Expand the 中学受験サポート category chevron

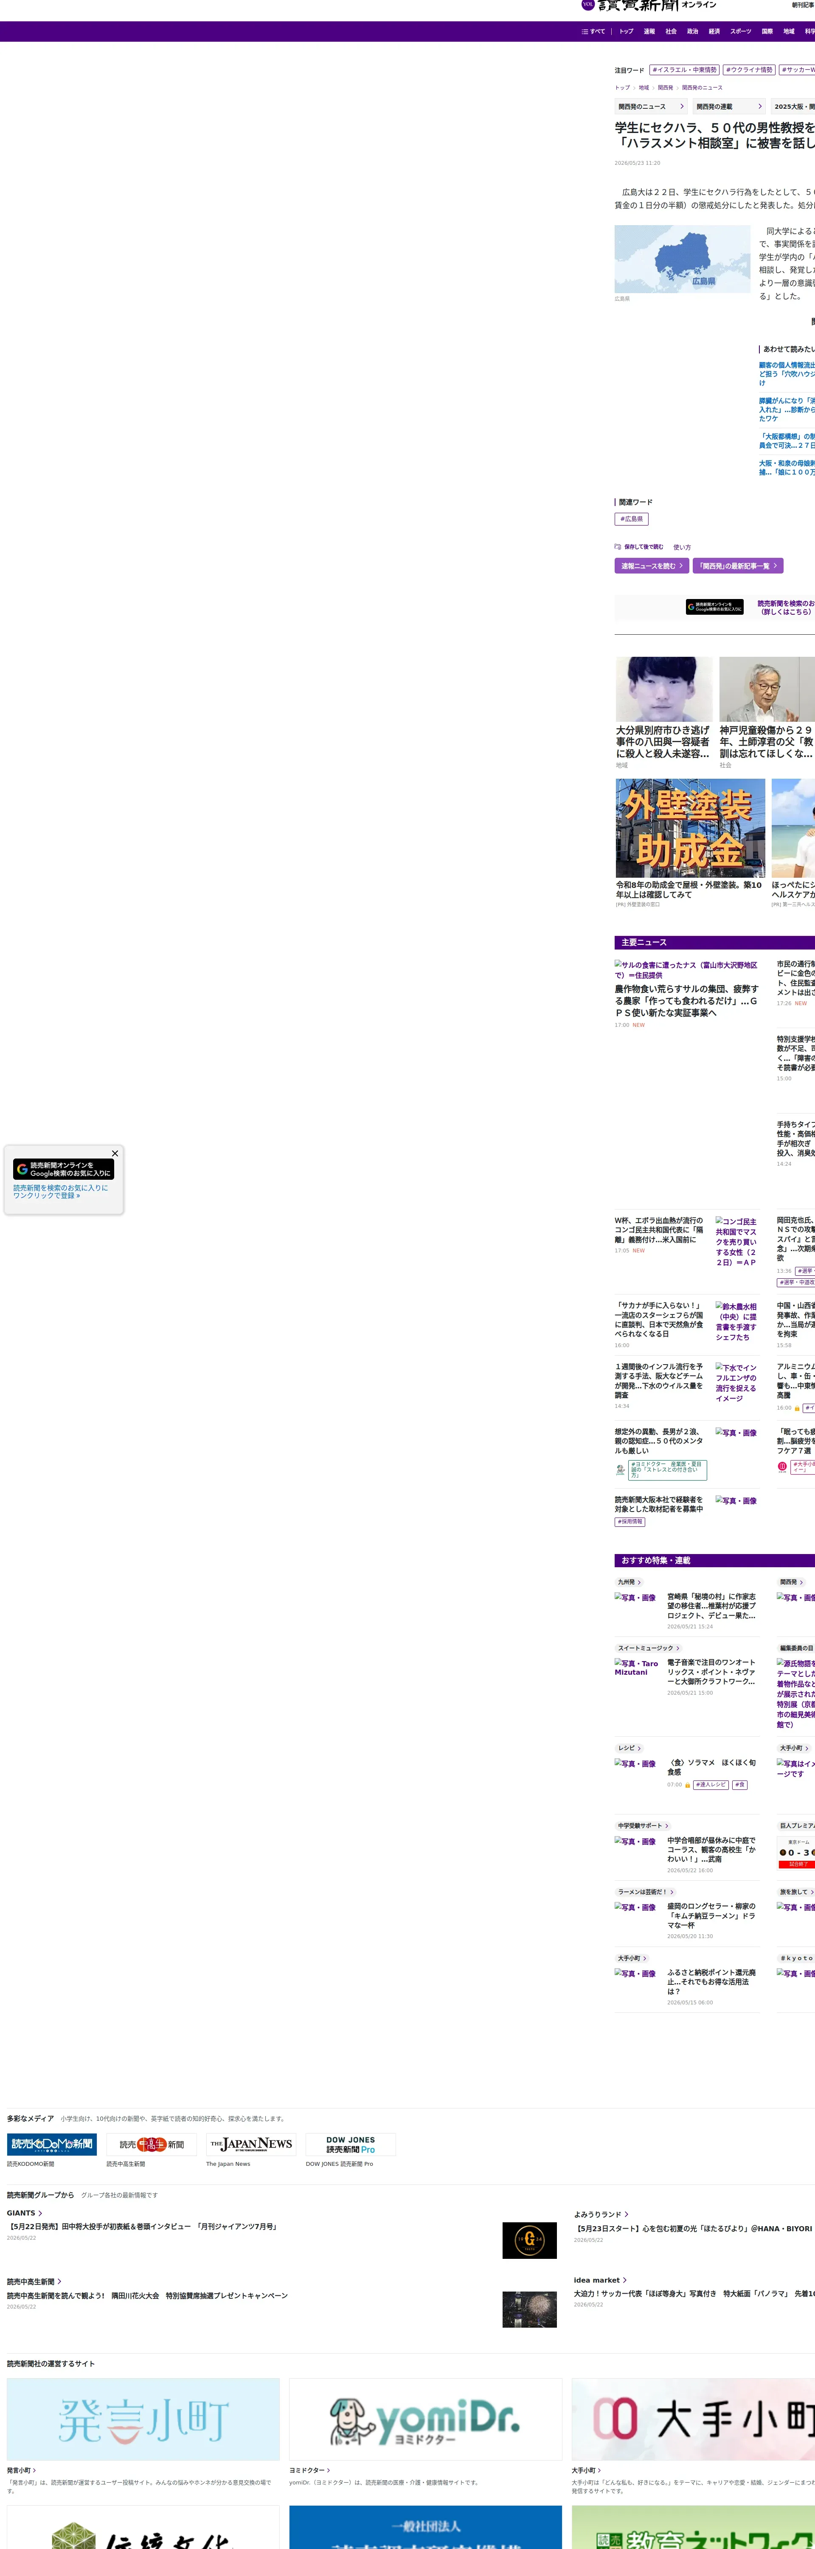coord(666,1826)
